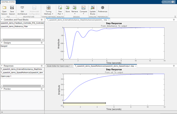This screenshot has width=177, height=114.
Task: Collapse the Responses panel triangle
Action: [2, 66]
